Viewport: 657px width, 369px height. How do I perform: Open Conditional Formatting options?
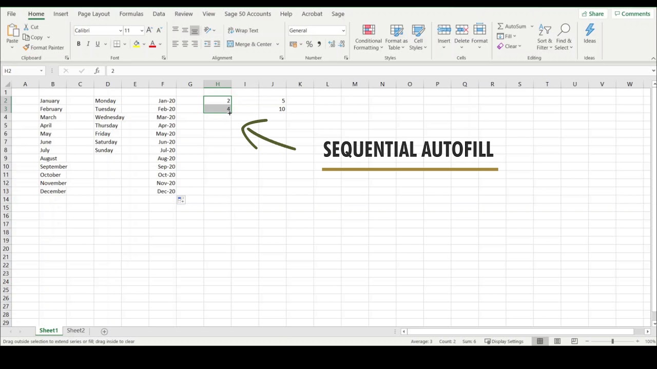368,37
